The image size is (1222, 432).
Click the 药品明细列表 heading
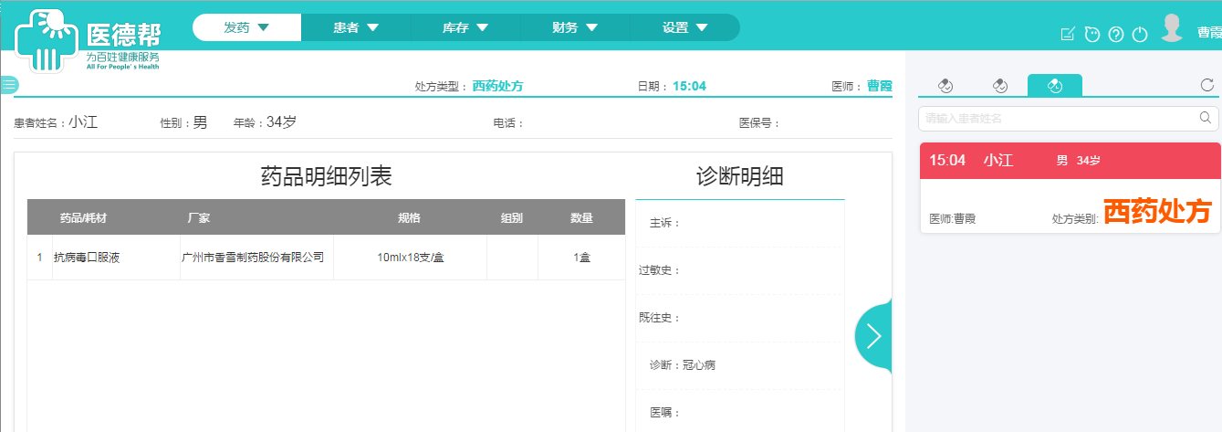pos(326,176)
